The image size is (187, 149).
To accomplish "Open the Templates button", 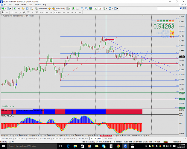I will pyautogui.click(x=115, y=8).
